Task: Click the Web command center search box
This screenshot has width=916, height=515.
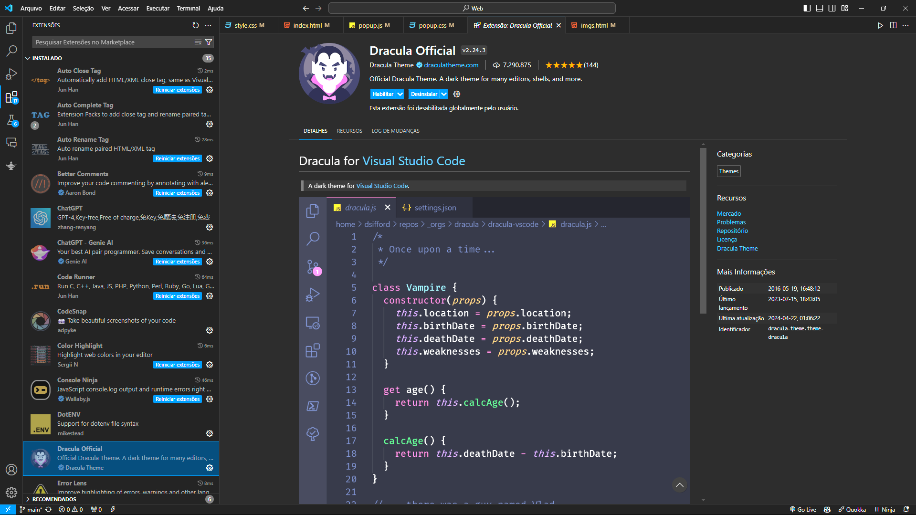Action: (472, 8)
